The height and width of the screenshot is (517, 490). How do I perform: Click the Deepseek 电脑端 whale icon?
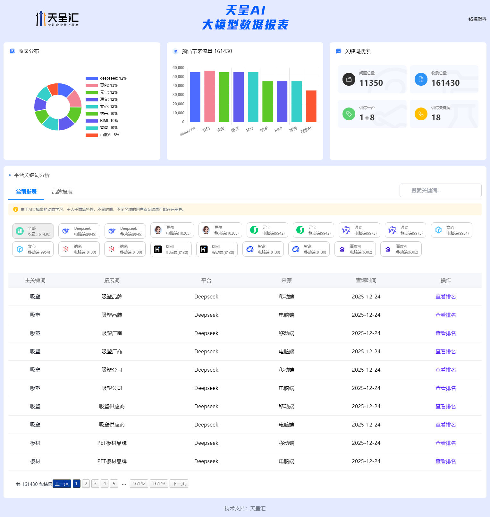(x=66, y=231)
